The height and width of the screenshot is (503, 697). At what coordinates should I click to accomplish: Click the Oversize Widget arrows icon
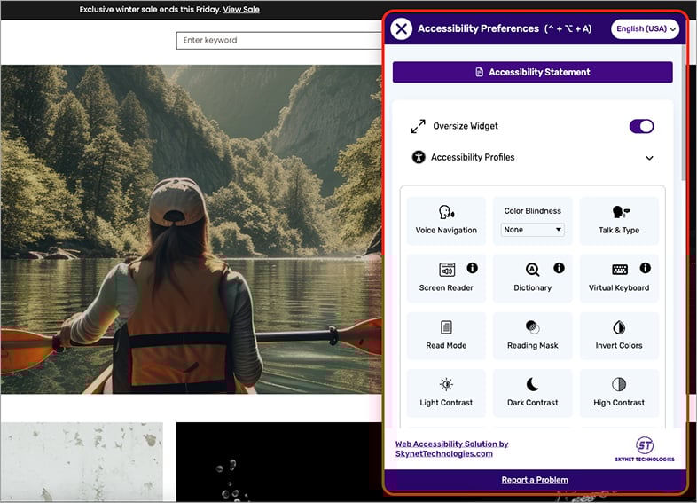click(x=418, y=126)
